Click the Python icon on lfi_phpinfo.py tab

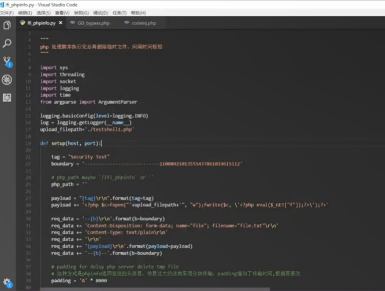coord(22,23)
